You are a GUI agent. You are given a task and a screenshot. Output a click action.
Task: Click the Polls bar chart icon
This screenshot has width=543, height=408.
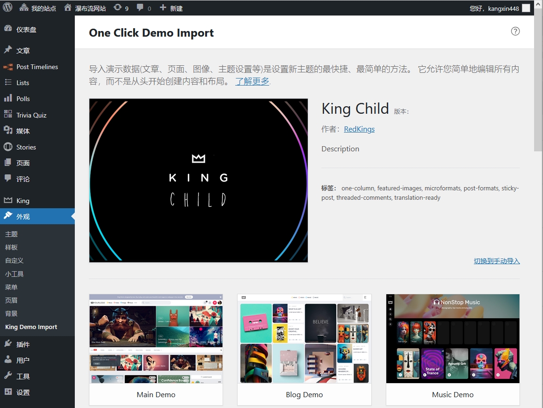pyautogui.click(x=8, y=98)
